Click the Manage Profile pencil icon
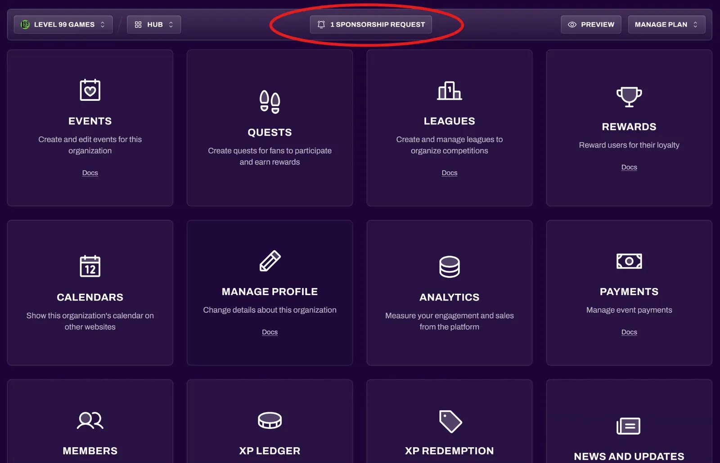The image size is (720, 463). [x=270, y=261]
